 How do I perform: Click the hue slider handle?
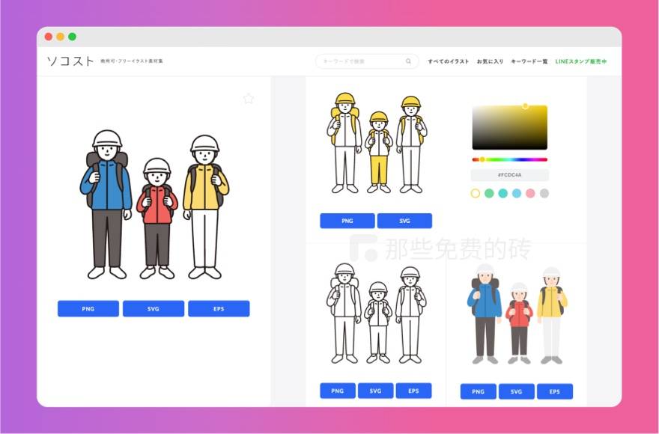tap(482, 159)
